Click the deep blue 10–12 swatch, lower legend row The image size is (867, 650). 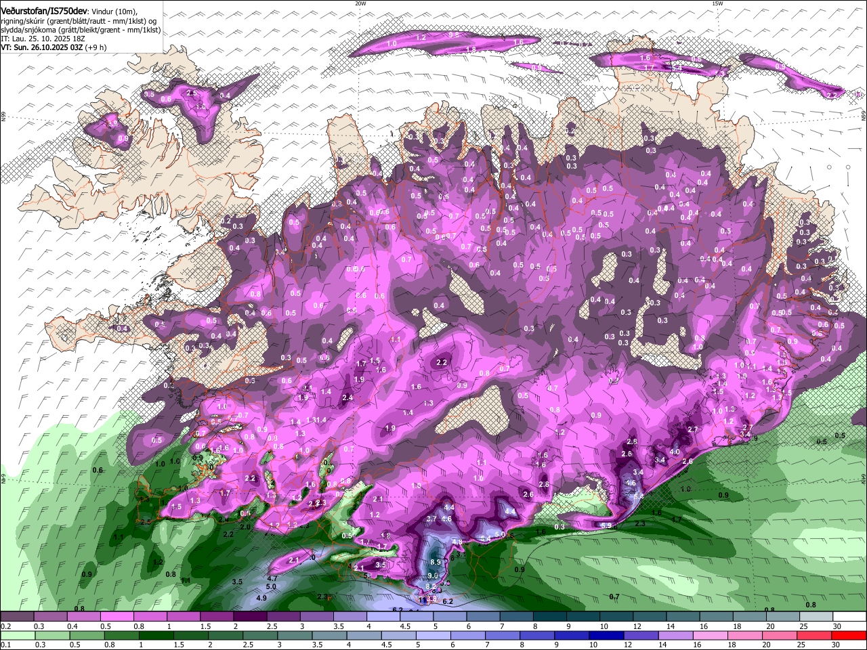pos(606,635)
